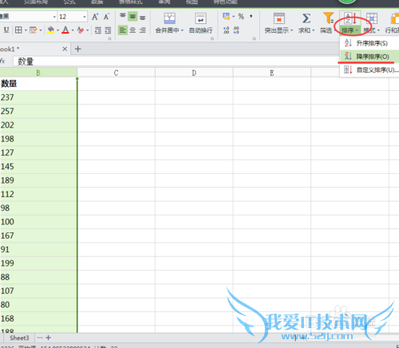Expand the font color dropdown arrow
399x348 pixels.
73,30
